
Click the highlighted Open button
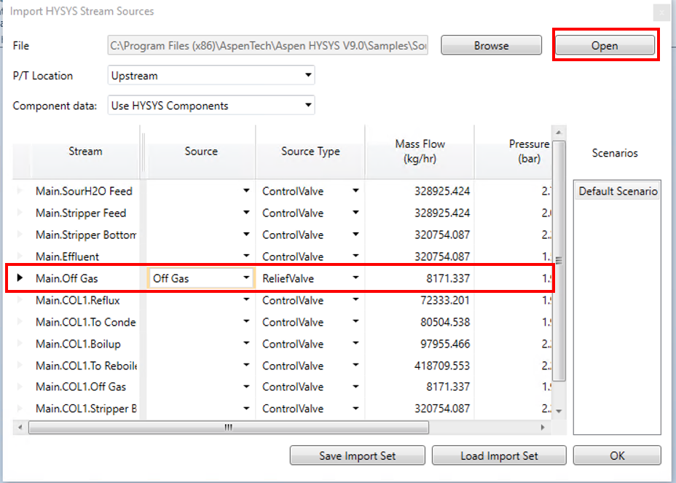tap(605, 45)
